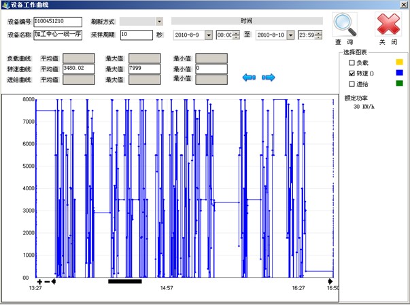
Task: Click the 选择图表 group label
Action: click(x=355, y=52)
